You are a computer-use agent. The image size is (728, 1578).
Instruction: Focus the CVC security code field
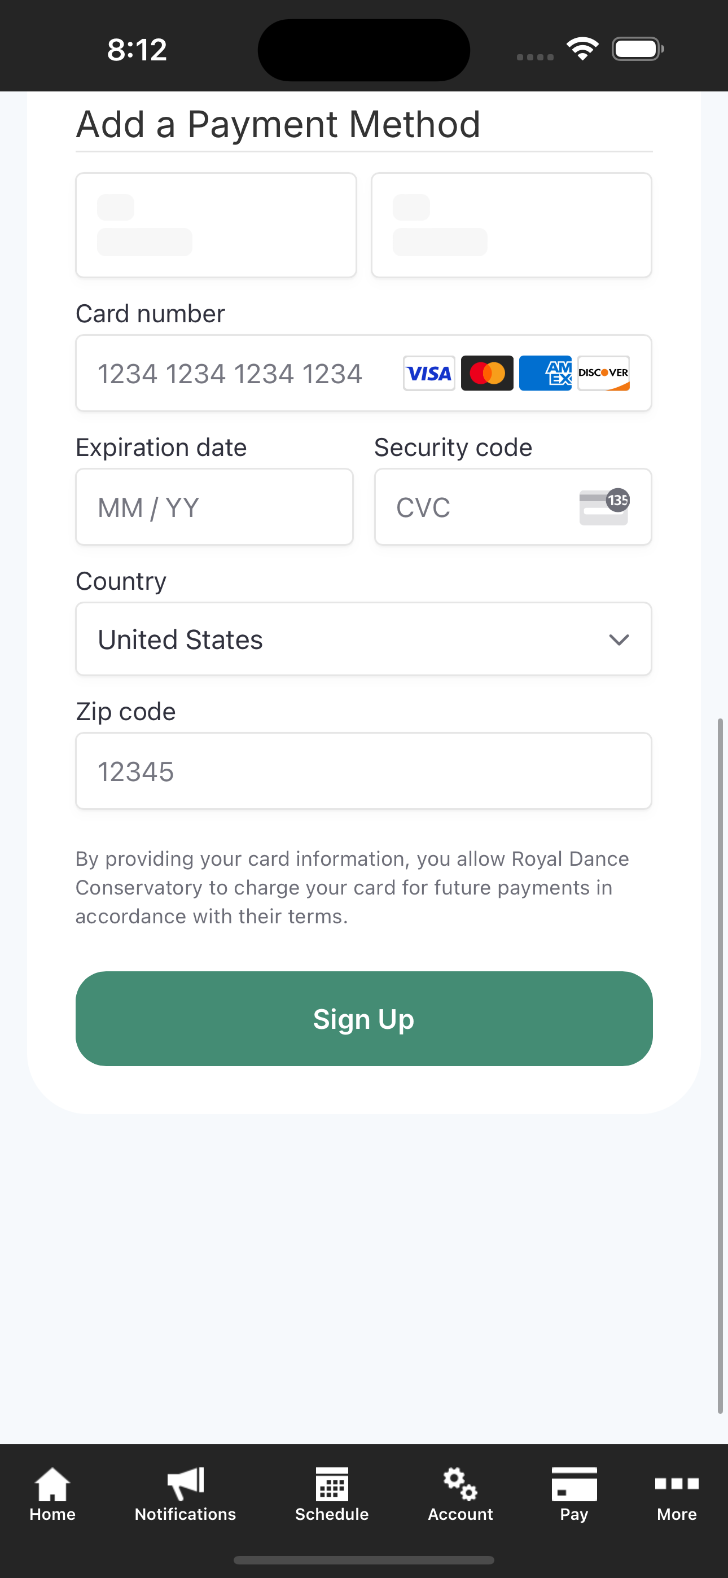513,507
